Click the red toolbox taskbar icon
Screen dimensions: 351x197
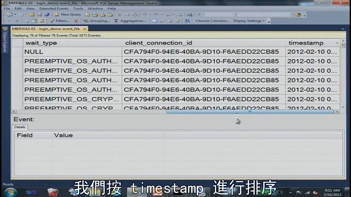(x=53, y=192)
